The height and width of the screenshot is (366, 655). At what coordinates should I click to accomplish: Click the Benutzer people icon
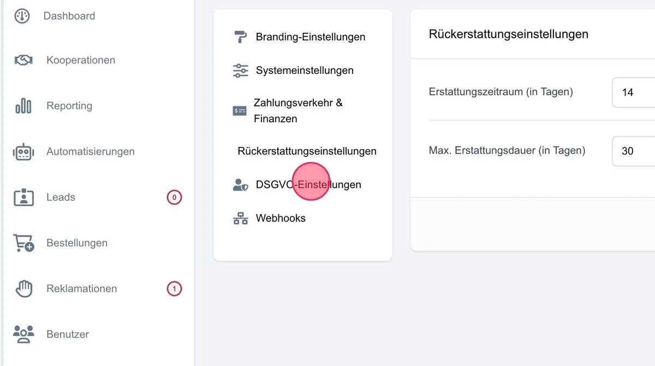point(23,334)
